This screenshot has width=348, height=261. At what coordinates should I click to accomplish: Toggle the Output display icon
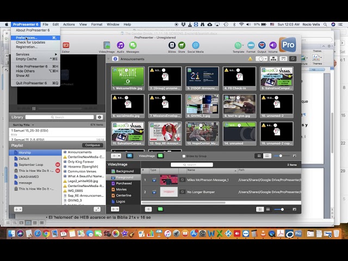pos(262,46)
